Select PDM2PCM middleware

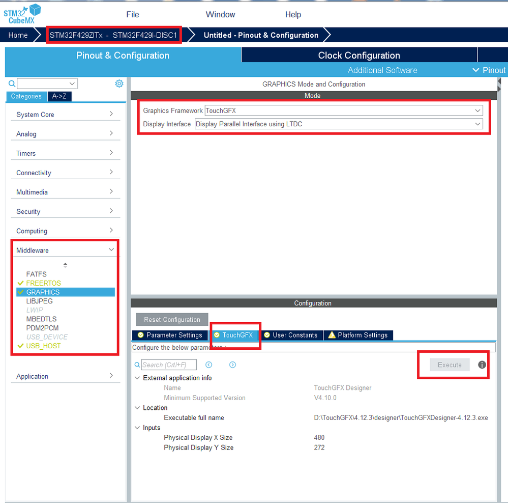tap(42, 328)
